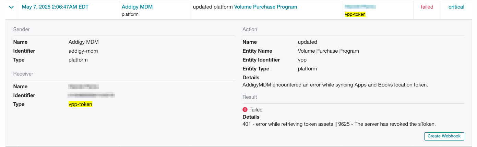Screen dimensions: 477x147
Task: Select the Sender Name value Addigy MDM
Action: coord(84,42)
